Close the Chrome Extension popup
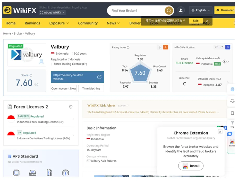Image resolution: width=240 pixels, height=182 pixels. click(220, 132)
